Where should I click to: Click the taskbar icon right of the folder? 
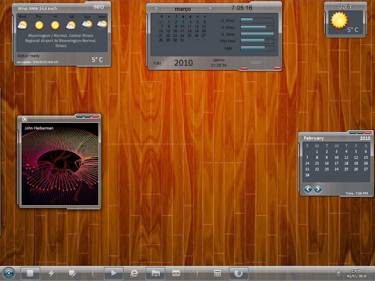(176, 273)
